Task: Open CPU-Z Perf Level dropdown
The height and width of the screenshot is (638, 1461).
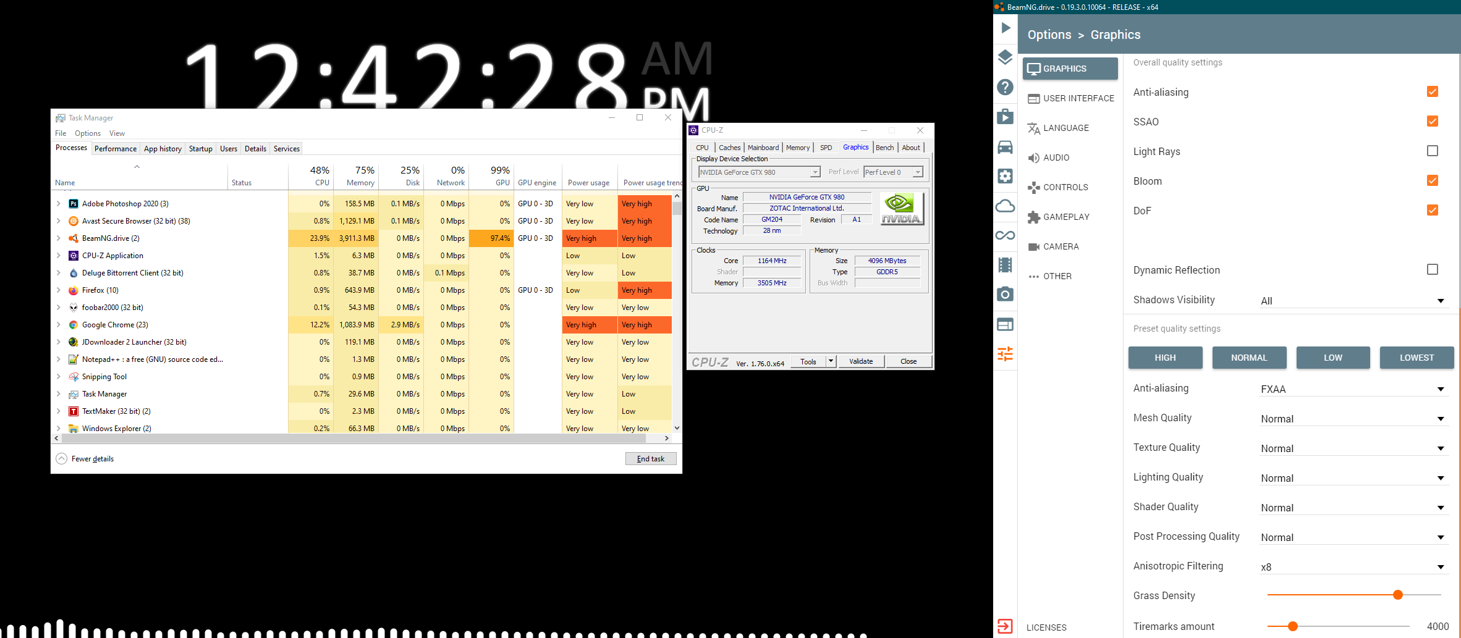Action: [x=893, y=172]
